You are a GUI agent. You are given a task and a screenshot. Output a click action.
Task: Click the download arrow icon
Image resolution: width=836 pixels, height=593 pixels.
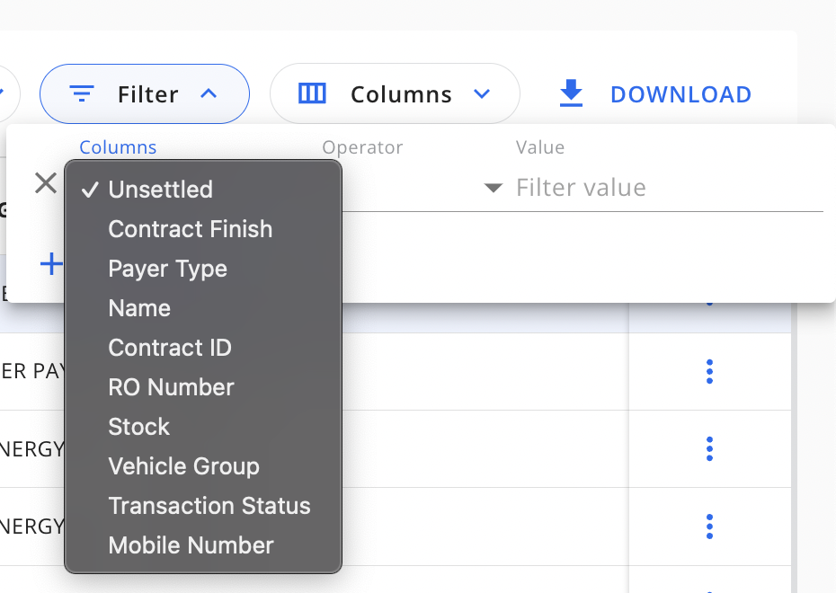pos(571,93)
